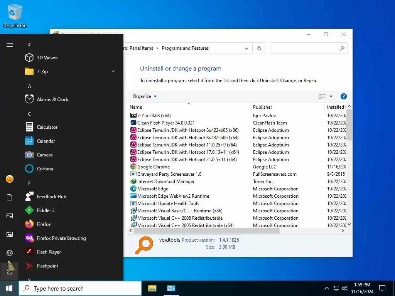Open File Explorer icon in Start sidebar
395x296 pixels.
(10, 234)
